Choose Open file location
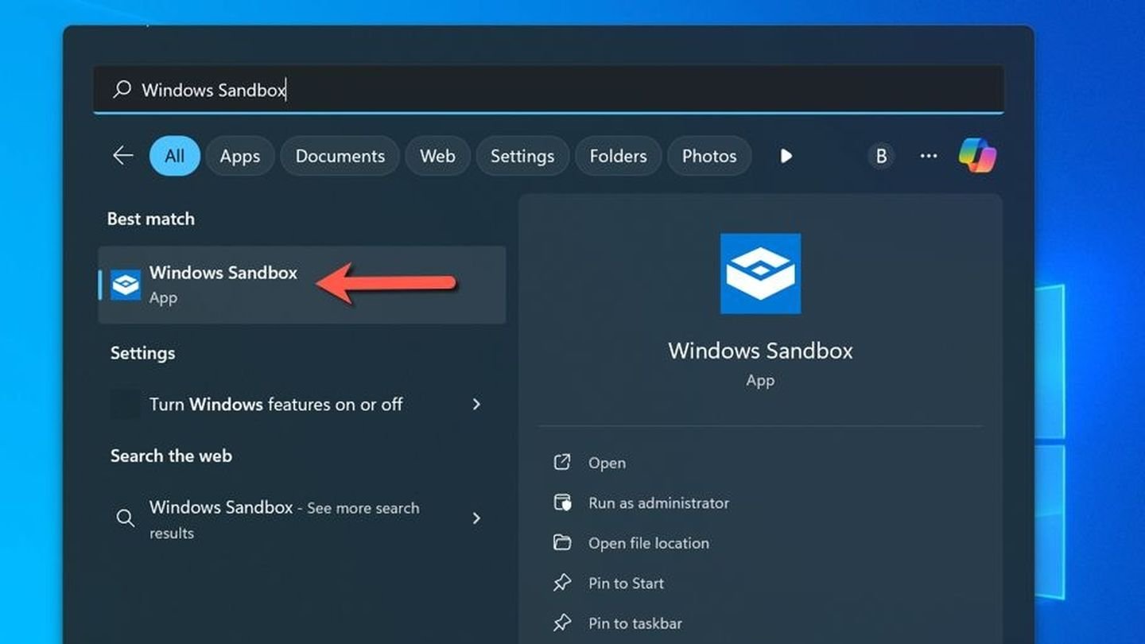This screenshot has height=644, width=1145. coord(649,543)
